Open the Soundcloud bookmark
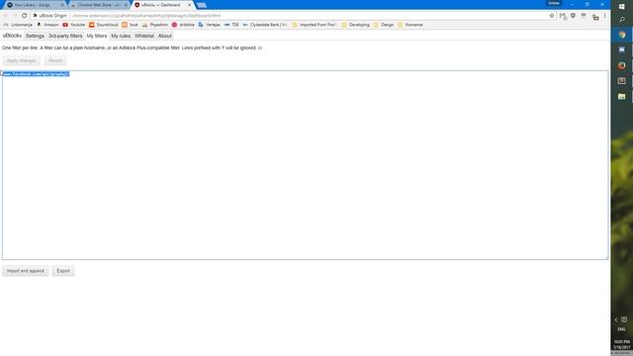The height and width of the screenshot is (356, 633). (x=104, y=25)
